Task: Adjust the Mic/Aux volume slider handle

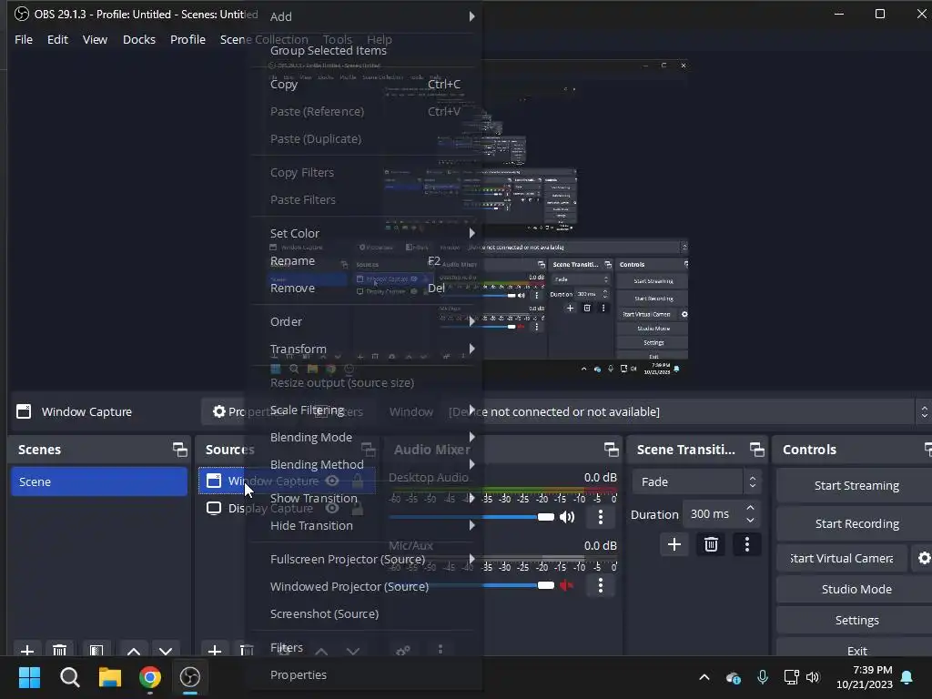Action: pos(546,585)
